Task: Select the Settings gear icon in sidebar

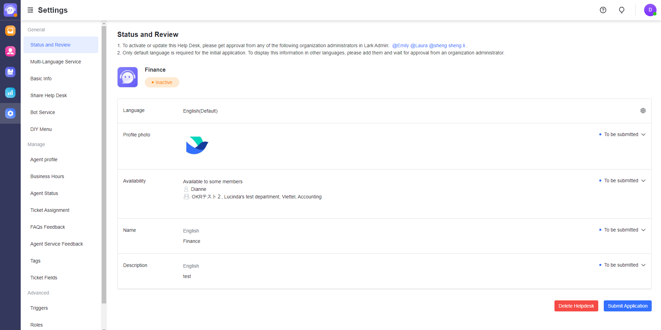Action: click(x=10, y=113)
